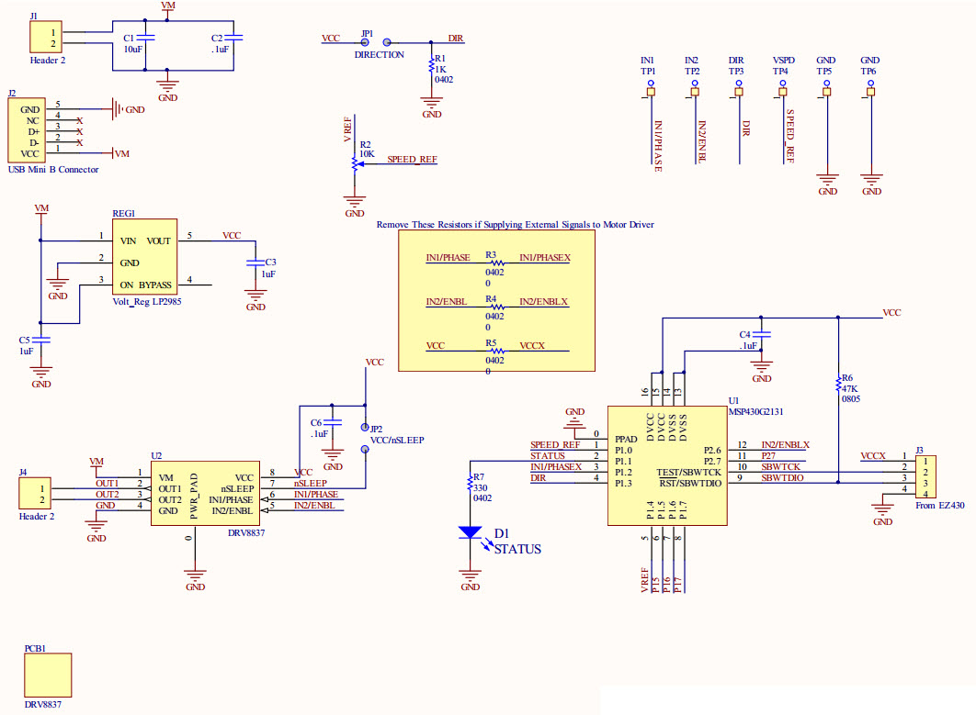Click the R3 0402 resistor in note box

point(496,262)
